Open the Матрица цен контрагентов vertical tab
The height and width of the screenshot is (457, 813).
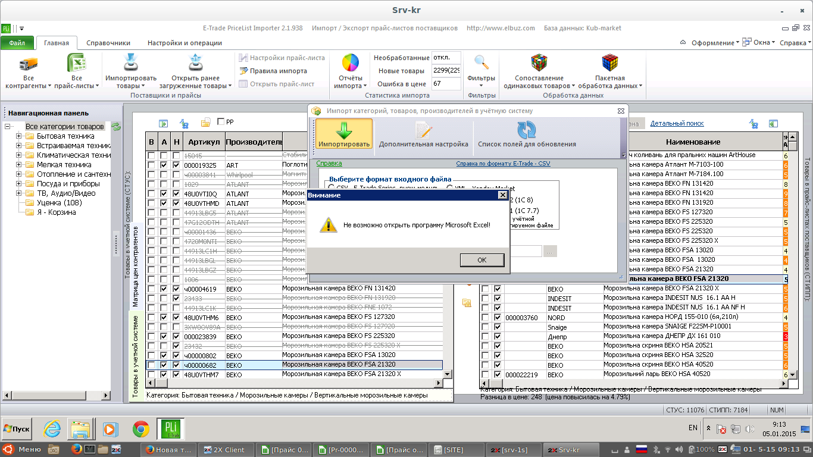136,266
